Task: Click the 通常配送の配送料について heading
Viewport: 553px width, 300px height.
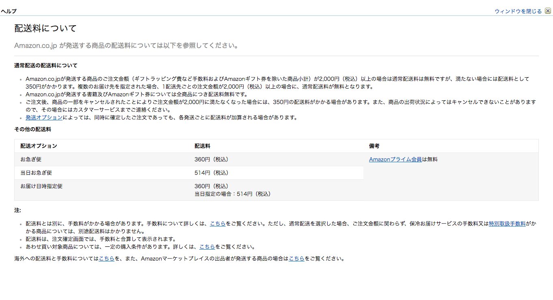Action: pyautogui.click(x=46, y=65)
